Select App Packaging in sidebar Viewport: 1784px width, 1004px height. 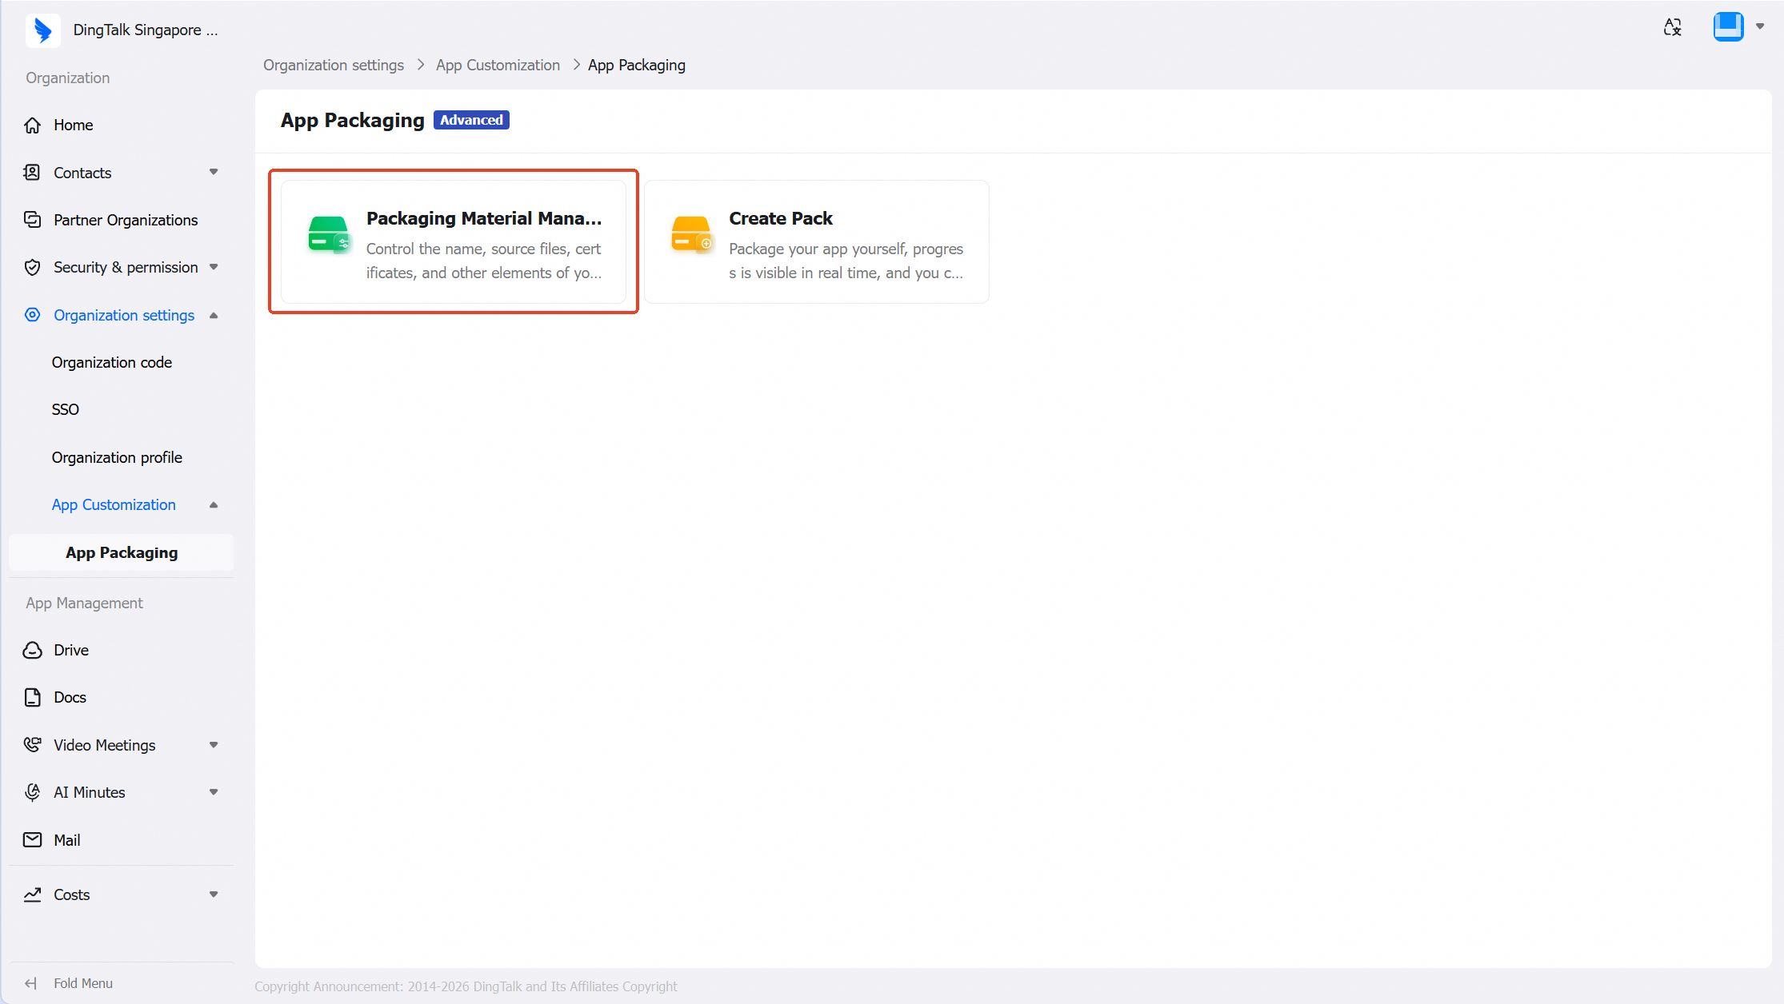point(122,552)
